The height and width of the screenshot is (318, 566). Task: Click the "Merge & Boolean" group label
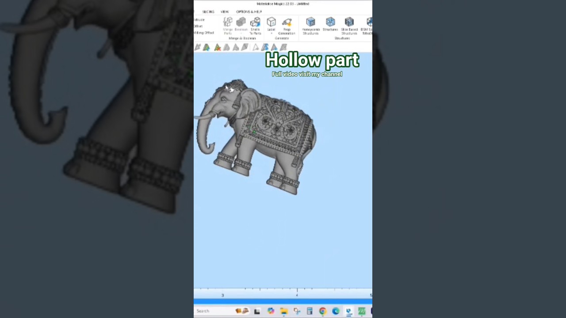[x=242, y=38]
